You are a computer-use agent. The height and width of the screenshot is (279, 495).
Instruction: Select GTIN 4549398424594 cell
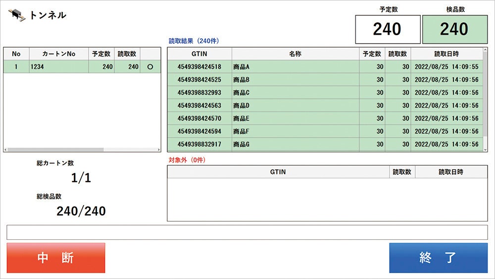coord(199,131)
